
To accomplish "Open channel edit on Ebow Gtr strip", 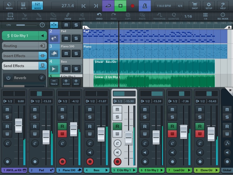I will coord(200,143).
